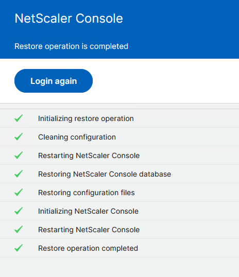Click the Restarting NetScaler Console label following Cleaning configuration
Image resolution: width=239 pixels, height=277 pixels.
click(x=89, y=155)
